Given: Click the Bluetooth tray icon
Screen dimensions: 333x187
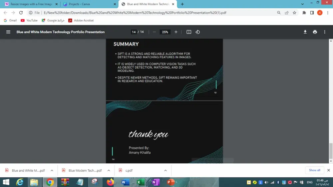Looking at the screenshot, I should [278, 182].
